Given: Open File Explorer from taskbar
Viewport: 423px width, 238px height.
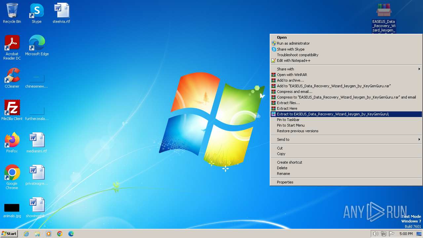Looking at the screenshot, I should (x=37, y=234).
